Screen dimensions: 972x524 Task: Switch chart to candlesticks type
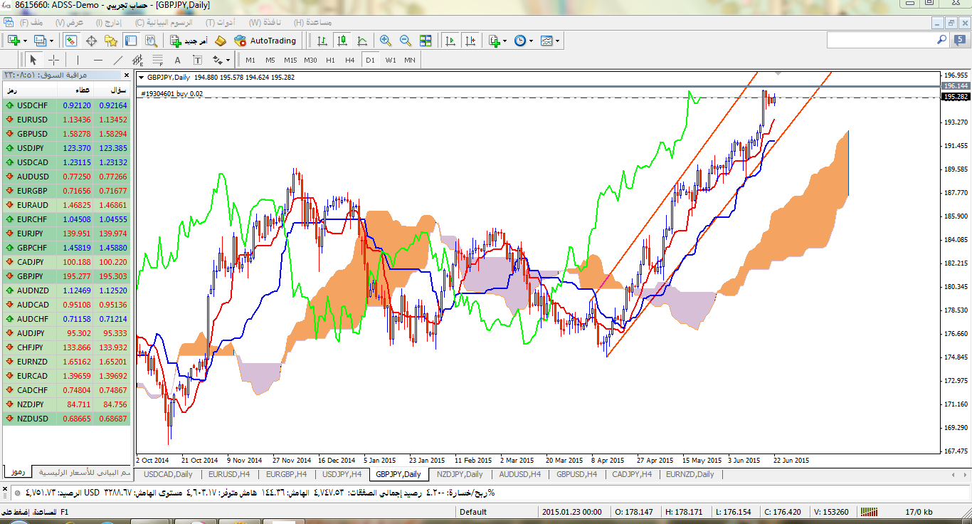click(x=342, y=41)
